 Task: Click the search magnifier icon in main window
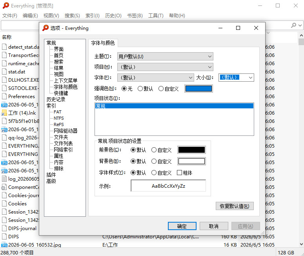point(294,25)
